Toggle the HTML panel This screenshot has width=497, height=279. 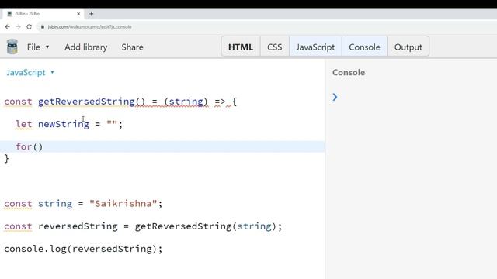click(x=241, y=46)
